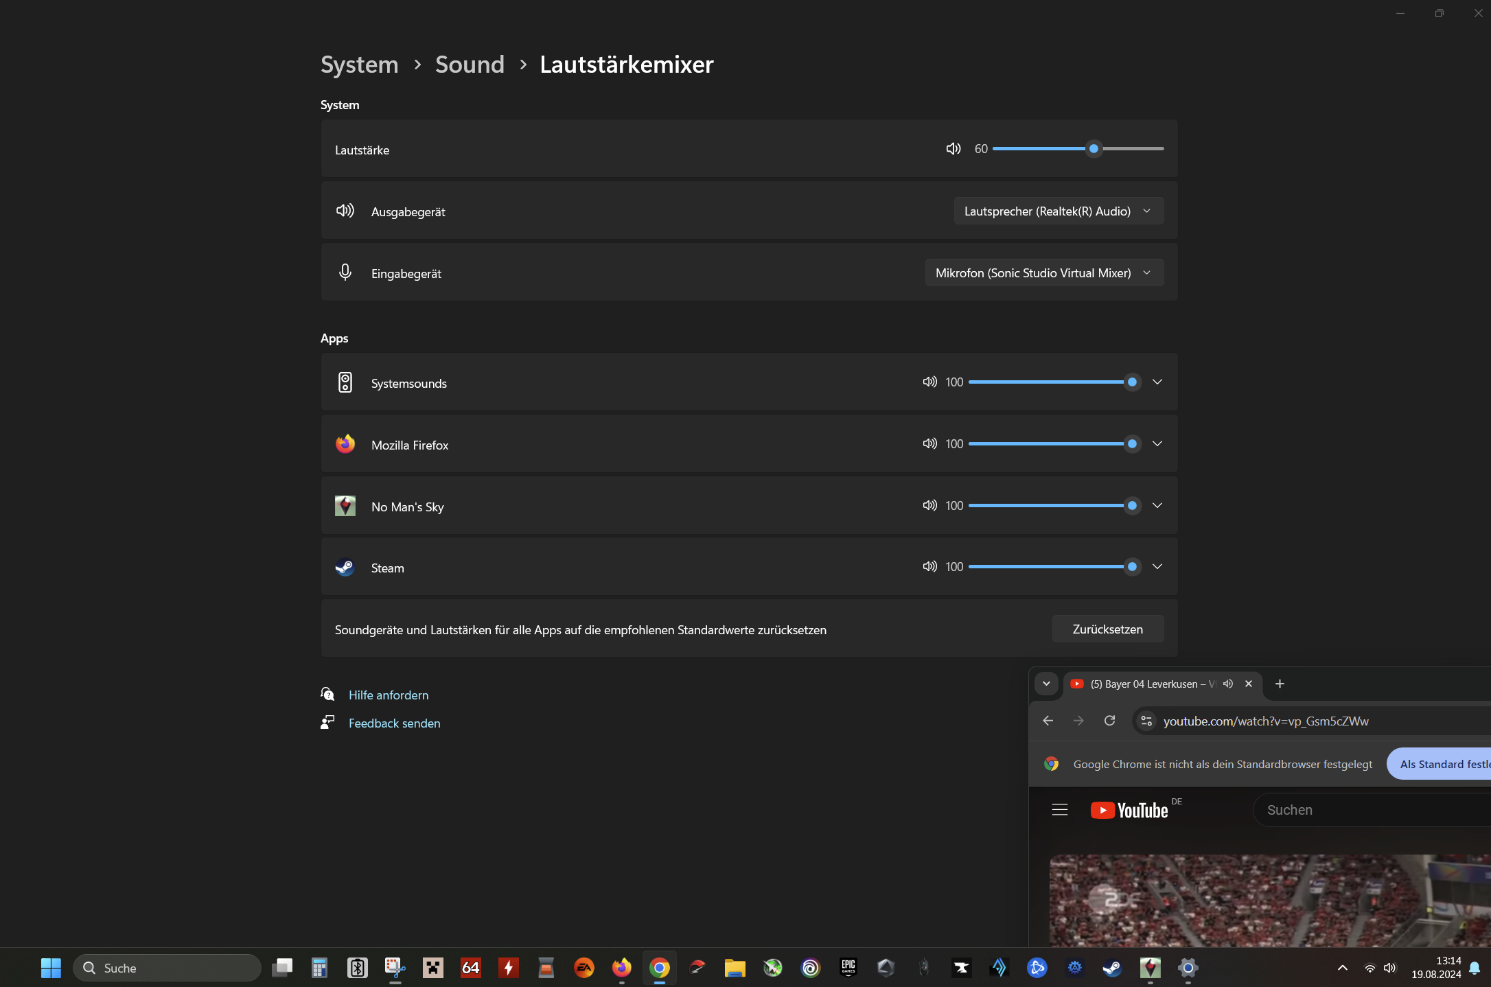Click the YouTube Suchen search field
The height and width of the screenshot is (987, 1491).
pos(1366,810)
